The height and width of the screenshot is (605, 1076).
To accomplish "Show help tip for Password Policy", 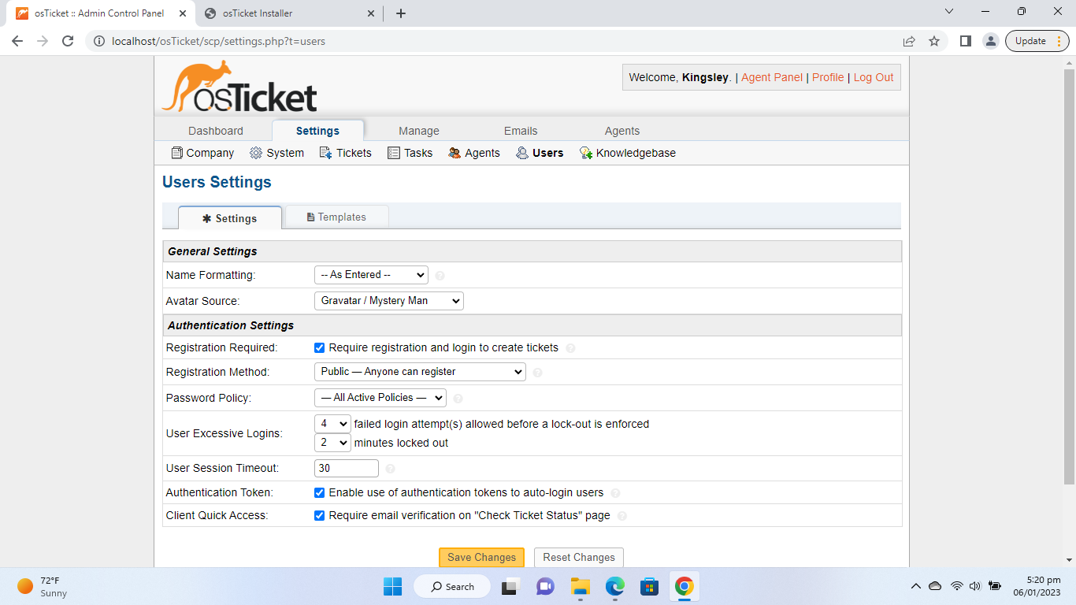I will 458,399.
